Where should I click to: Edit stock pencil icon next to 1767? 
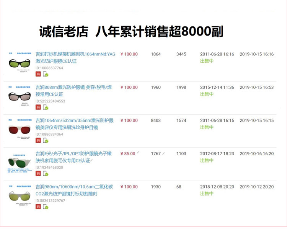(x=163, y=153)
